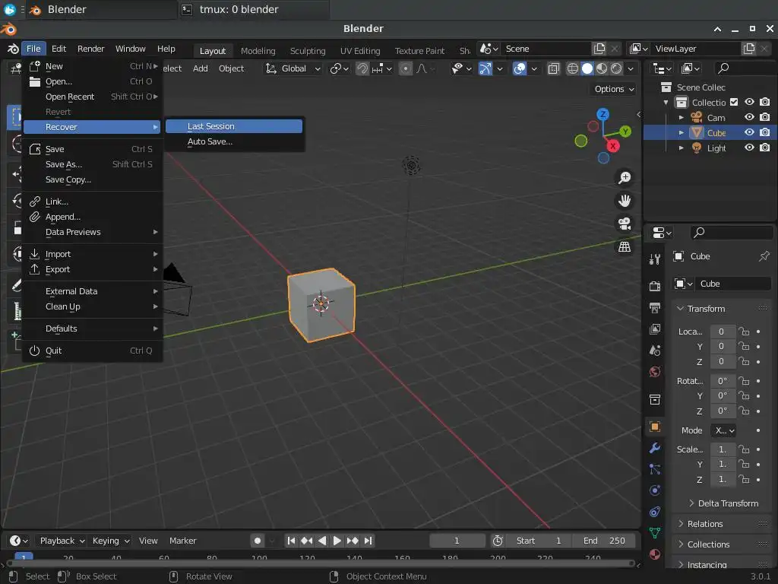
Task: Hide Cam object with eye icon
Action: pos(749,117)
